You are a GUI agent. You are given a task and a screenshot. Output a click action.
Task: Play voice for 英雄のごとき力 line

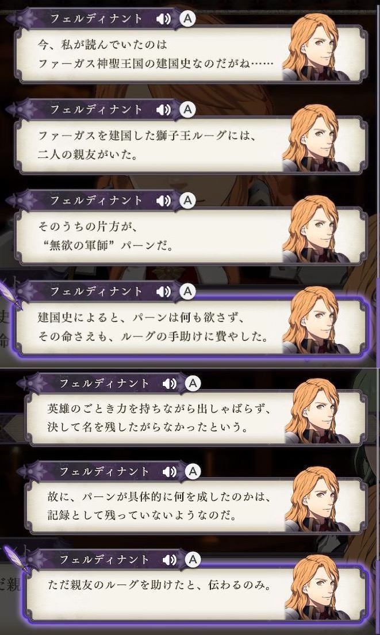pos(170,383)
